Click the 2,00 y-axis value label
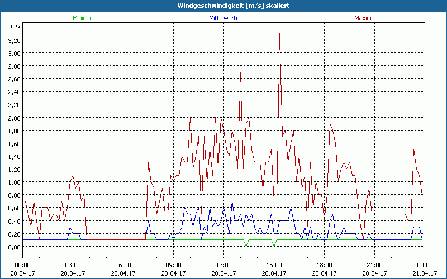The image size is (447, 279). click(x=14, y=118)
